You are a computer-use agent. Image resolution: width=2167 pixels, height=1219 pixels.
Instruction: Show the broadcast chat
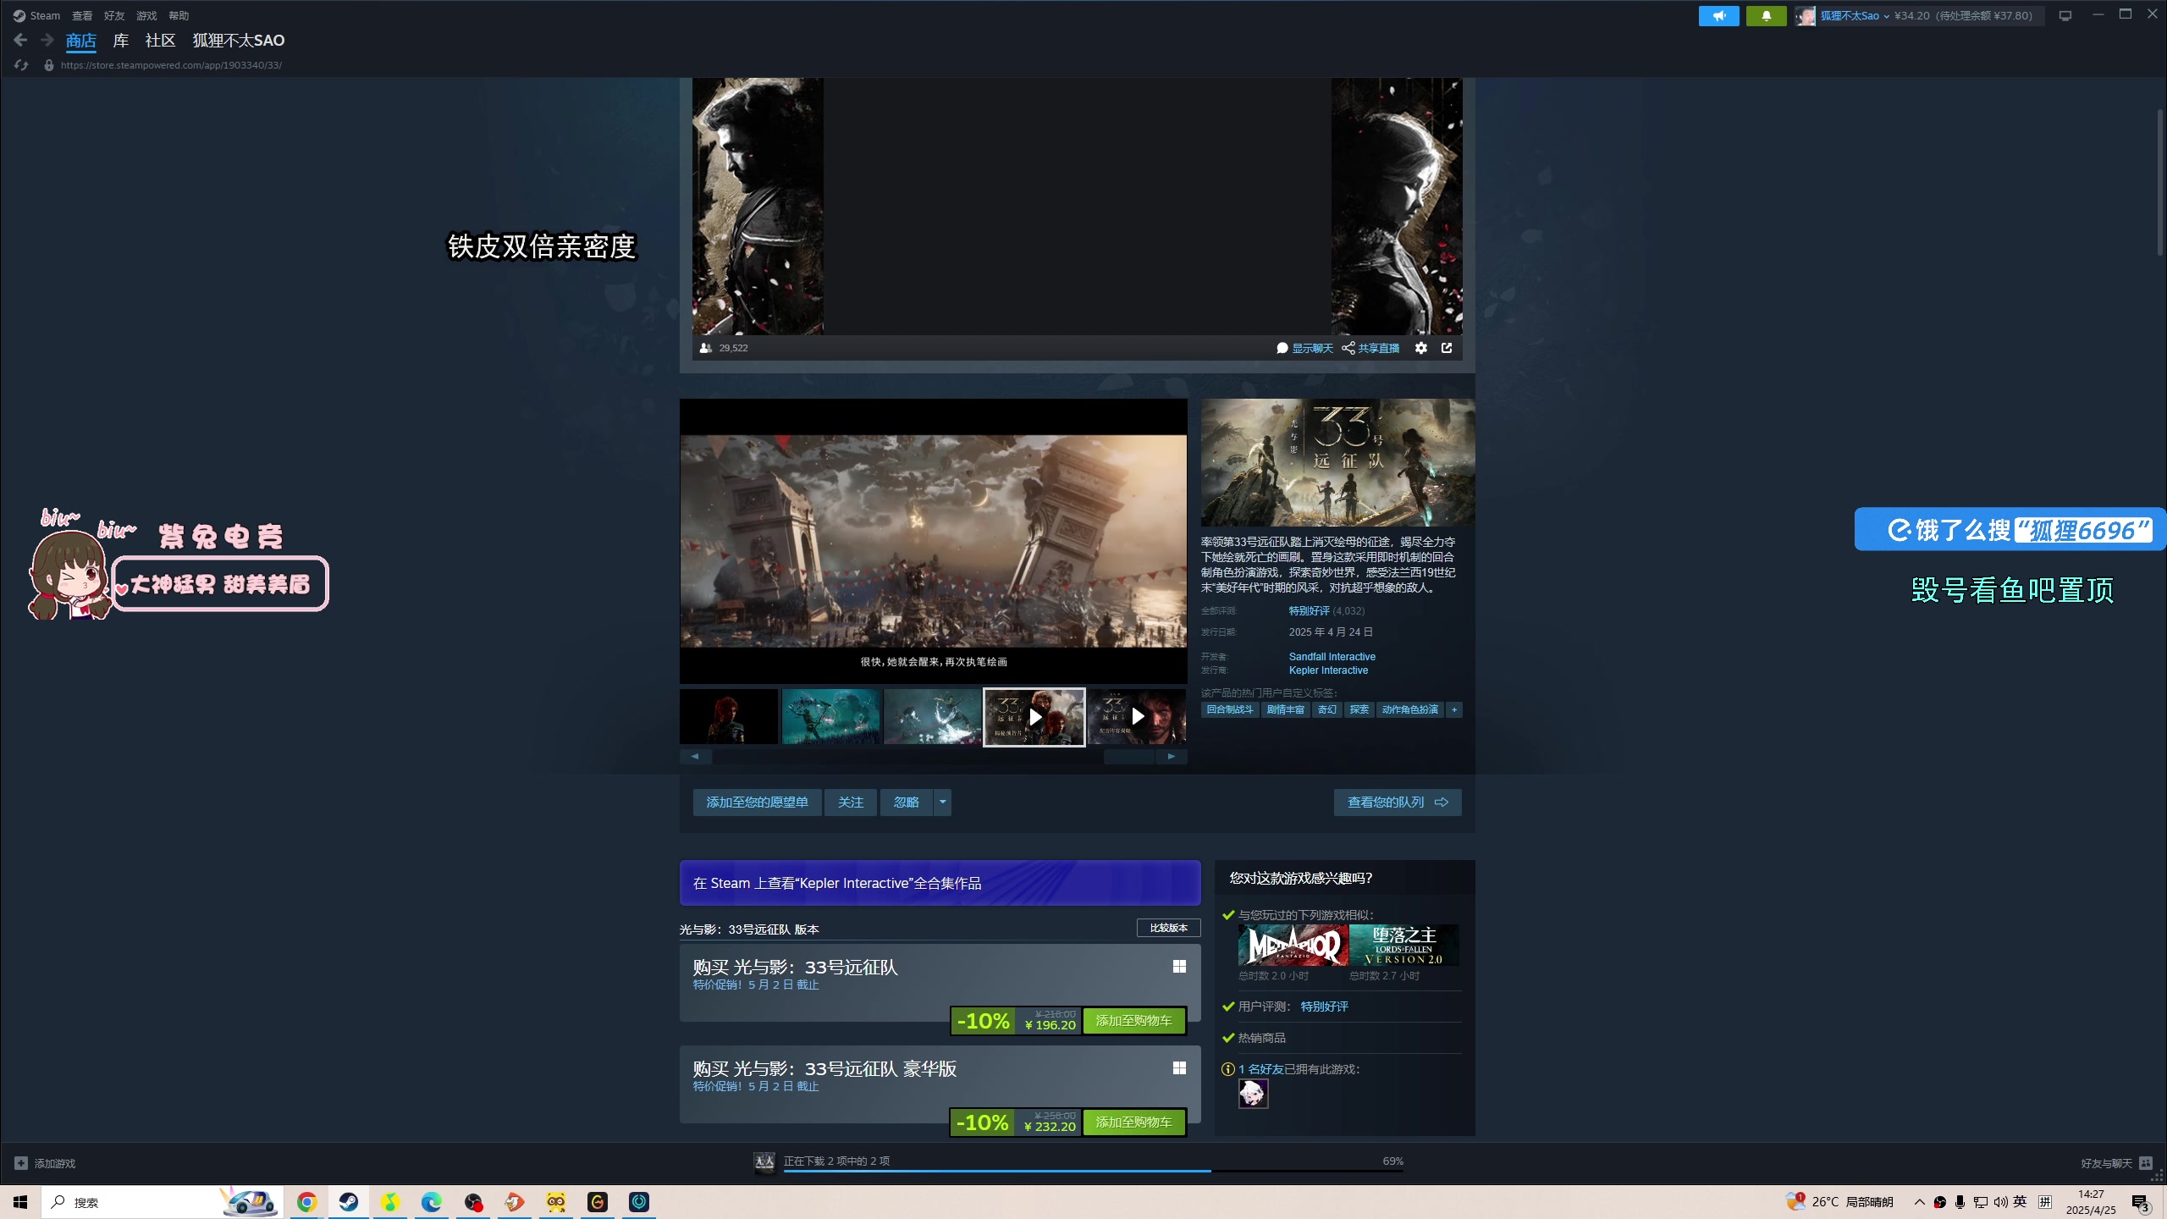[1304, 348]
